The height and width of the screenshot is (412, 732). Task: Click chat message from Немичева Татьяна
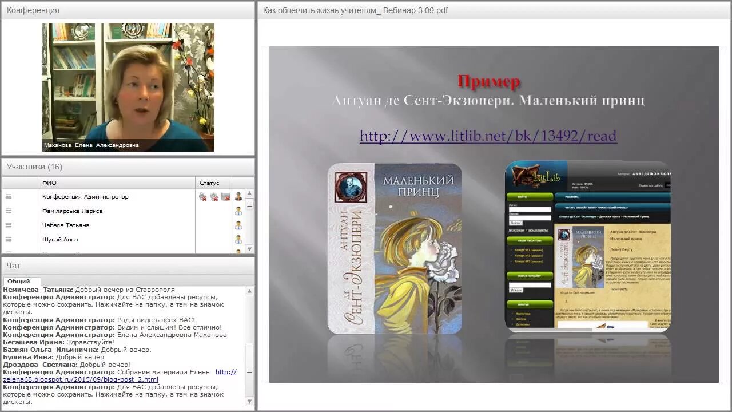(89, 290)
